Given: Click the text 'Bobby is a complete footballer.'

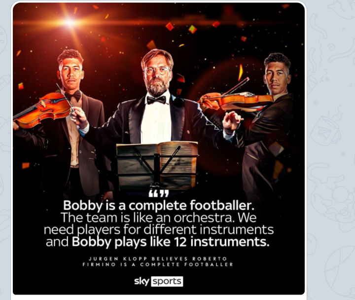Looking at the screenshot, I should tap(158, 205).
